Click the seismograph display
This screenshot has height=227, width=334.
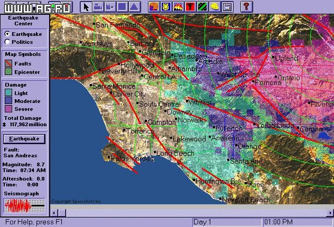tap(24, 205)
